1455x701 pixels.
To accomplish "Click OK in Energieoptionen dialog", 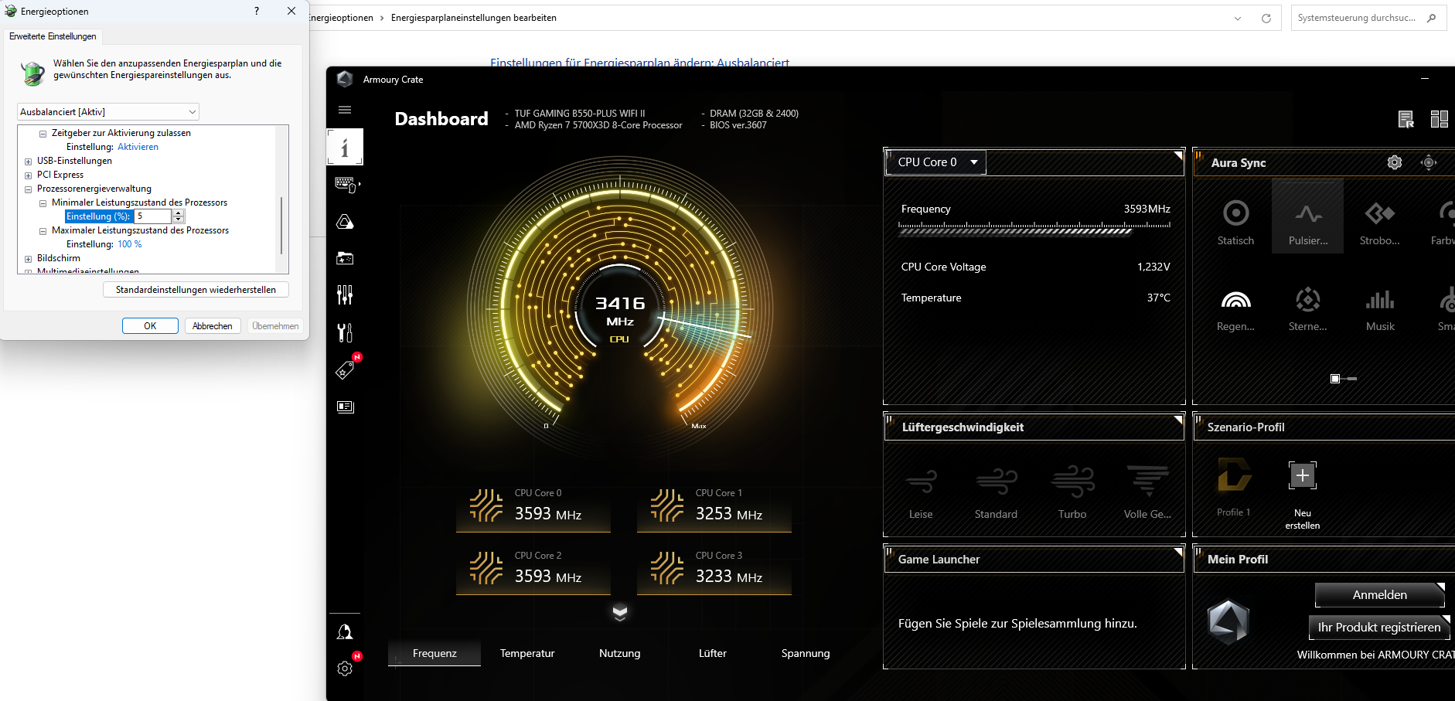I will click(150, 326).
